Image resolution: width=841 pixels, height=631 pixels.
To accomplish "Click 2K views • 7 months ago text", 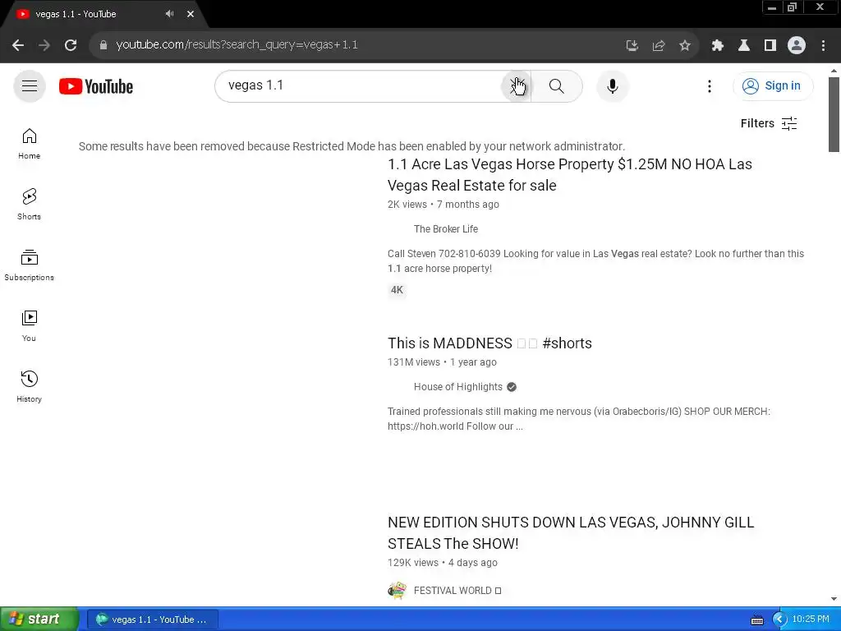I will click(x=443, y=205).
